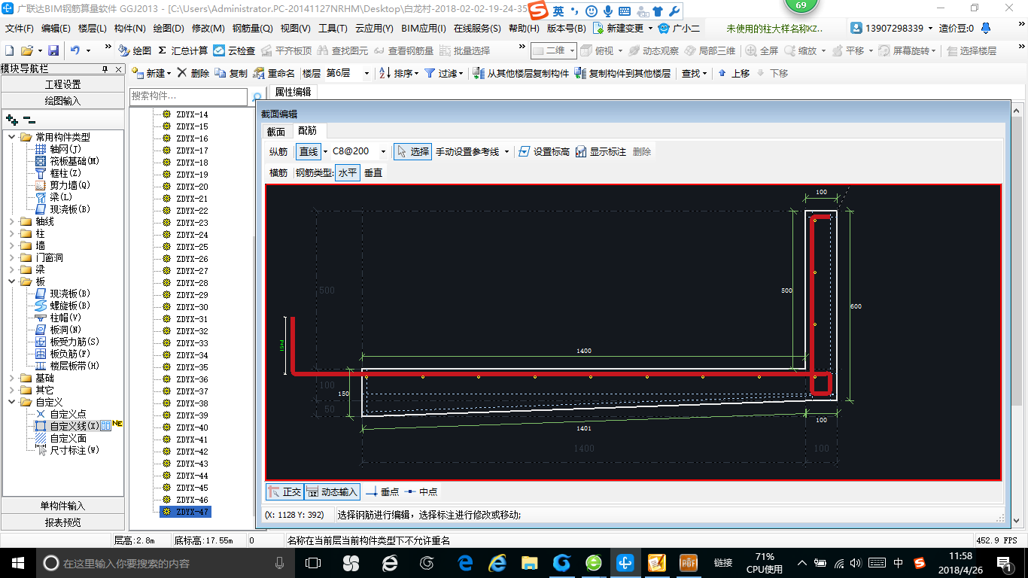
Task: Expand the 轴线 folder
Action: [12, 221]
